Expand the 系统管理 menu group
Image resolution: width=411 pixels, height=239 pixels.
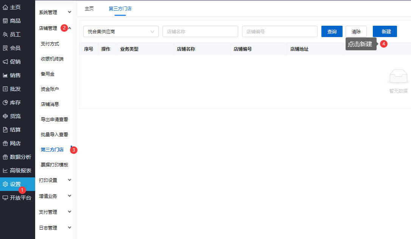tap(54, 12)
